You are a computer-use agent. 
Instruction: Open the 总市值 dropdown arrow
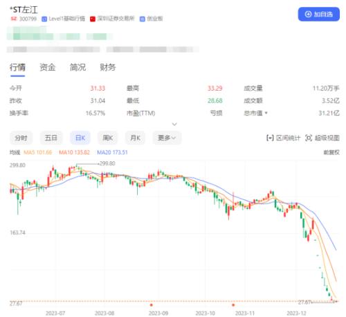click(266, 113)
